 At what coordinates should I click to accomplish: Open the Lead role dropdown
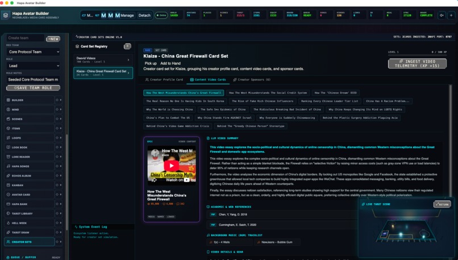coord(34,66)
